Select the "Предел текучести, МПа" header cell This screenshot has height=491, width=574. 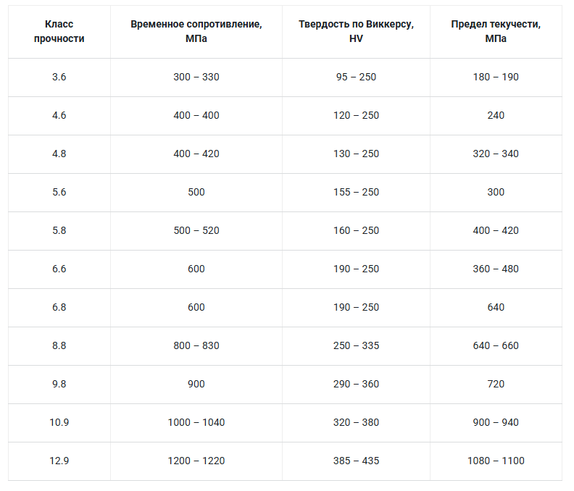pos(496,32)
